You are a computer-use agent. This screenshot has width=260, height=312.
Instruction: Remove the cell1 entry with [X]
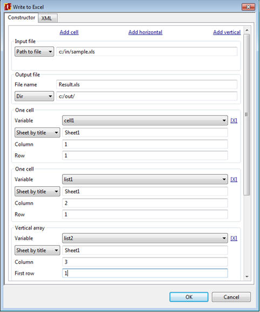pyautogui.click(x=234, y=120)
